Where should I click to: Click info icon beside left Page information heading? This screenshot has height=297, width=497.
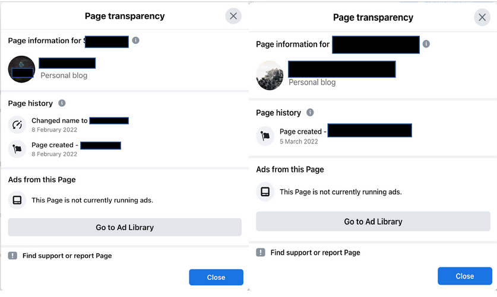(136, 41)
